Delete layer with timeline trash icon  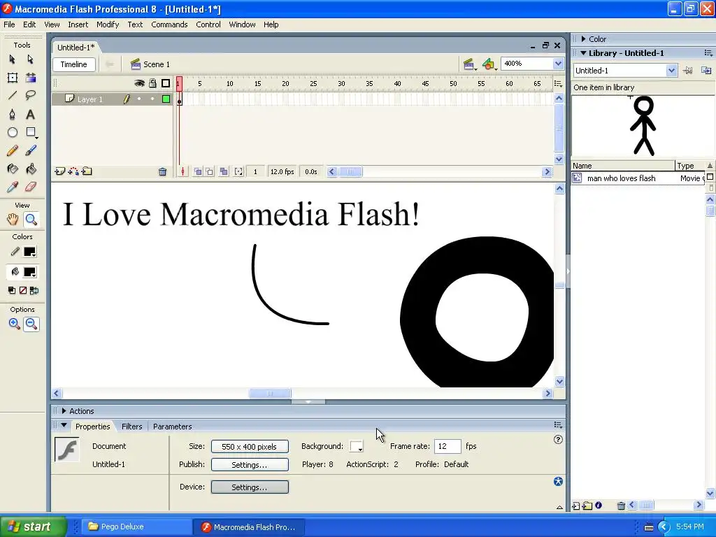(162, 172)
